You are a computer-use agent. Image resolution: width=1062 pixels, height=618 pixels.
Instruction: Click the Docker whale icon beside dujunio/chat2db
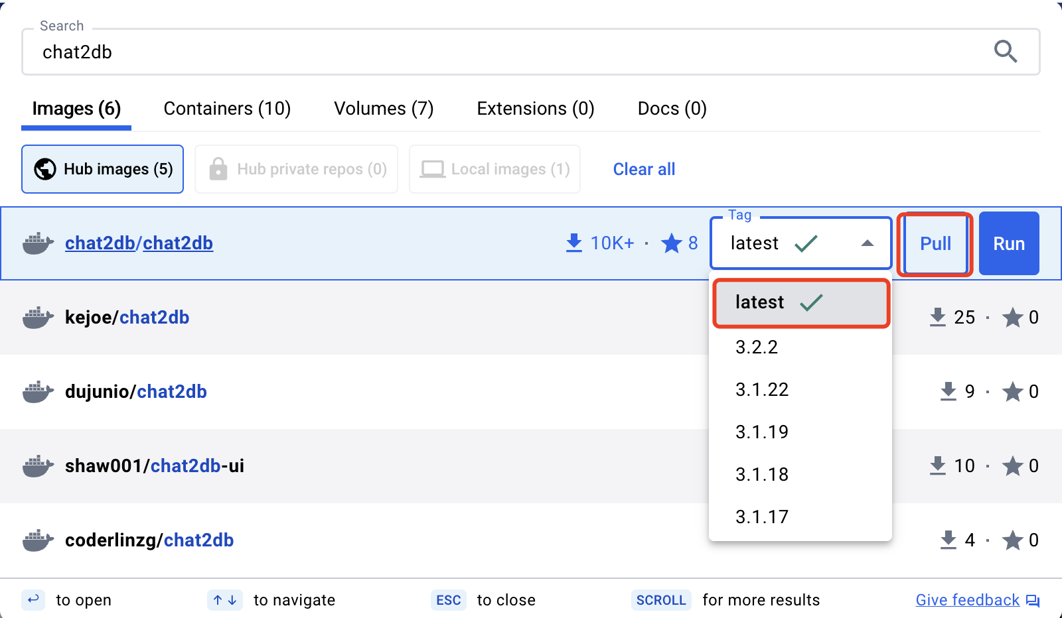pos(38,392)
